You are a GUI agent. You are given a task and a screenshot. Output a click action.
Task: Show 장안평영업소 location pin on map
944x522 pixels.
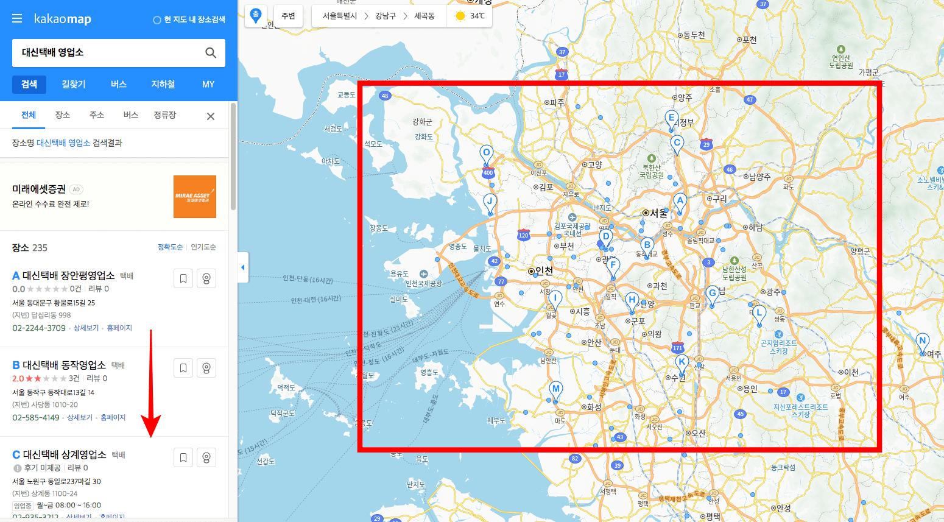point(206,278)
